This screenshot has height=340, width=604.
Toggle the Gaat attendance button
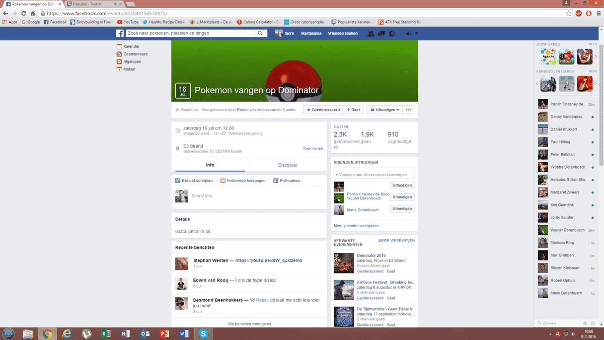[x=353, y=110]
